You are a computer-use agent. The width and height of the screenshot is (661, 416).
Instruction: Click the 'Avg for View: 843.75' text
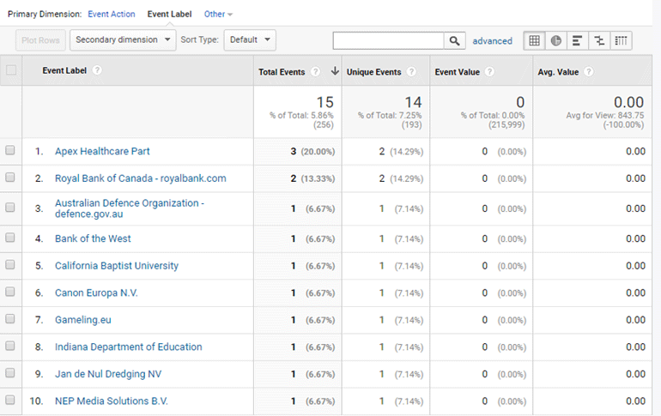click(x=605, y=116)
